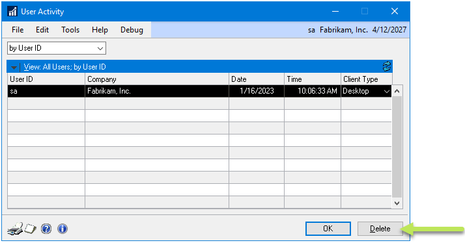This screenshot has height=243, width=465.
Task: Minimize the User Activity window
Action: coord(335,12)
